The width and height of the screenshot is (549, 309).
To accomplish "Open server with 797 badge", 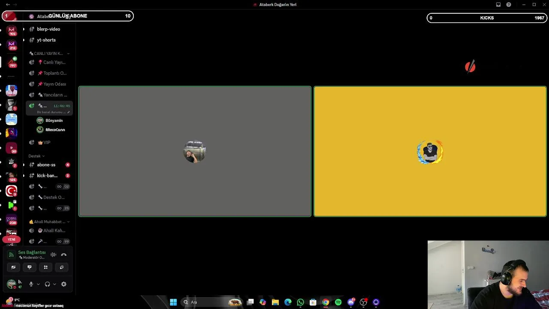I will coord(12,62).
